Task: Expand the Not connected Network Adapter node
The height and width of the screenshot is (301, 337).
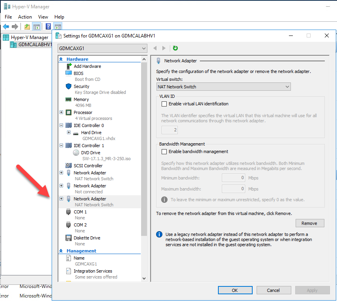Action: (61, 185)
